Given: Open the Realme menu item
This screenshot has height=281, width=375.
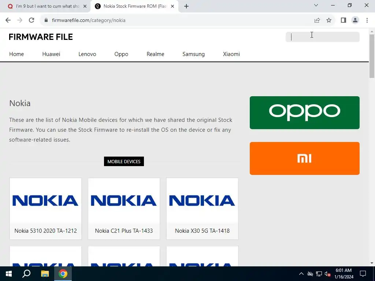Looking at the screenshot, I should coord(155,54).
